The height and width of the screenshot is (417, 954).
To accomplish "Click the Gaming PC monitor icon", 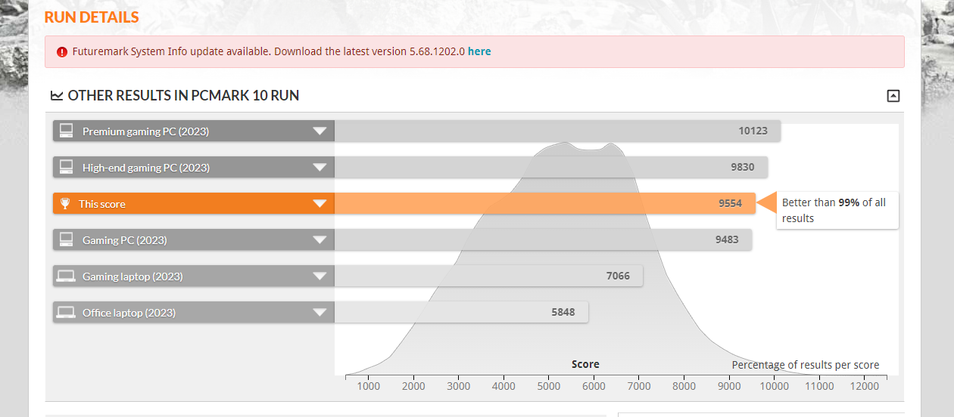I will coord(66,239).
